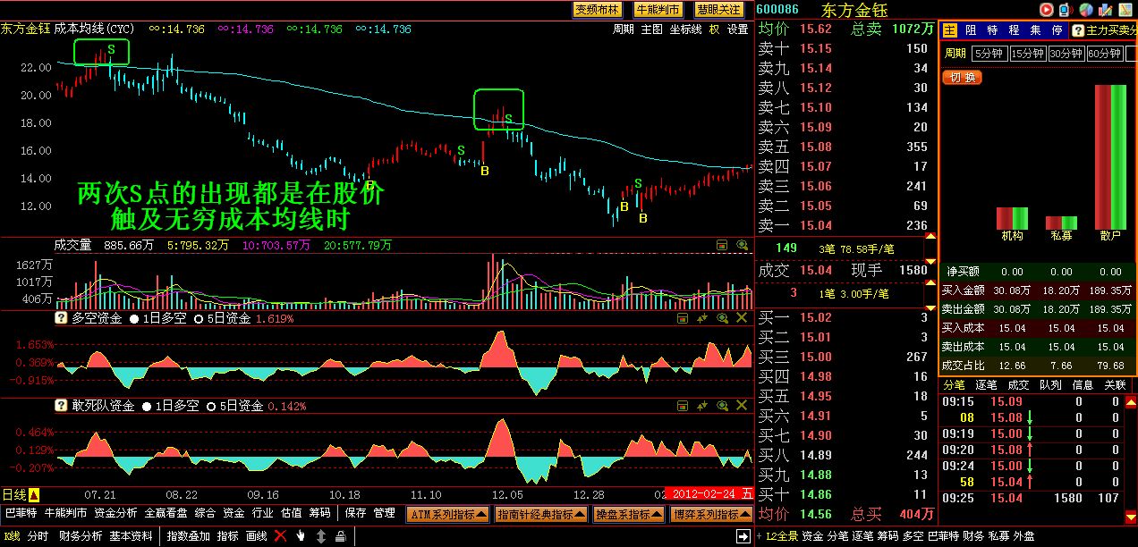This screenshot has height=547, width=1138.
Task: Click the lock icon in bottom toolbar
Action: (x=340, y=536)
